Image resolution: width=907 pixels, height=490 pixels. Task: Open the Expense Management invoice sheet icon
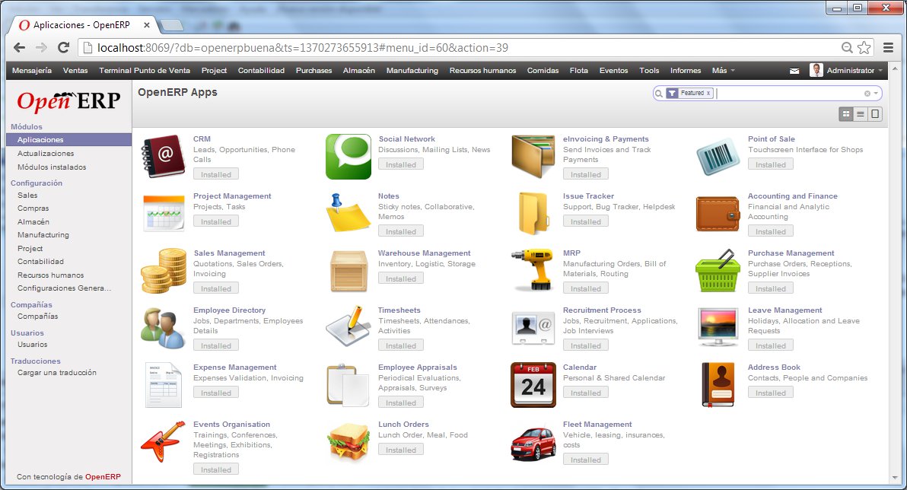coord(163,385)
